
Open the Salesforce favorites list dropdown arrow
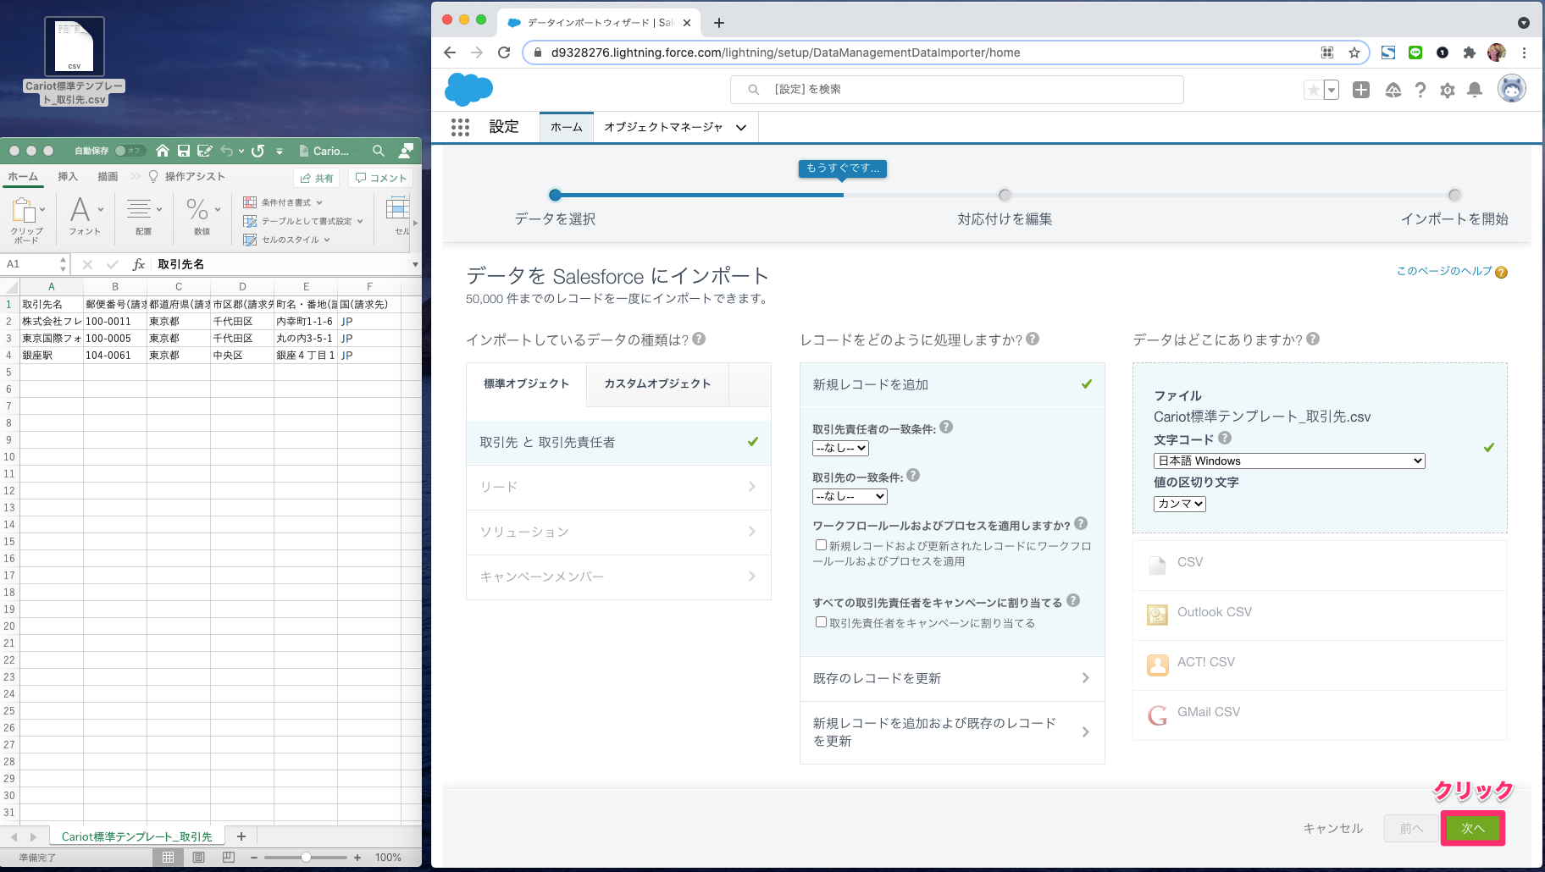pyautogui.click(x=1332, y=90)
